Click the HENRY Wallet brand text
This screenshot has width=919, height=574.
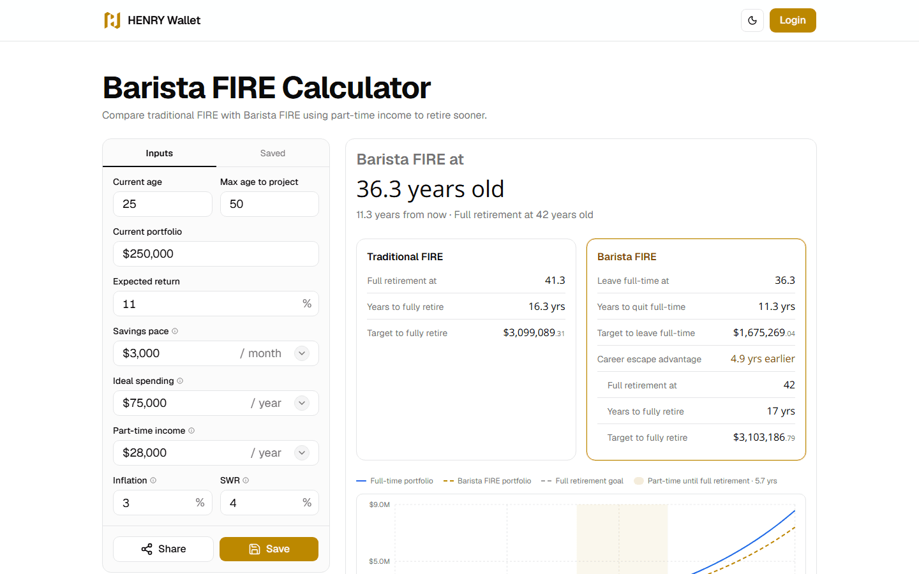164,20
